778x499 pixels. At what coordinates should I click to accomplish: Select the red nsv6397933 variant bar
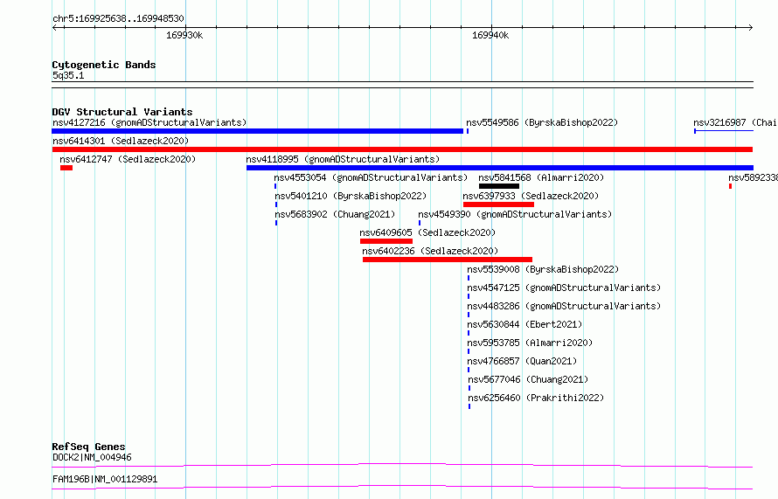[498, 204]
